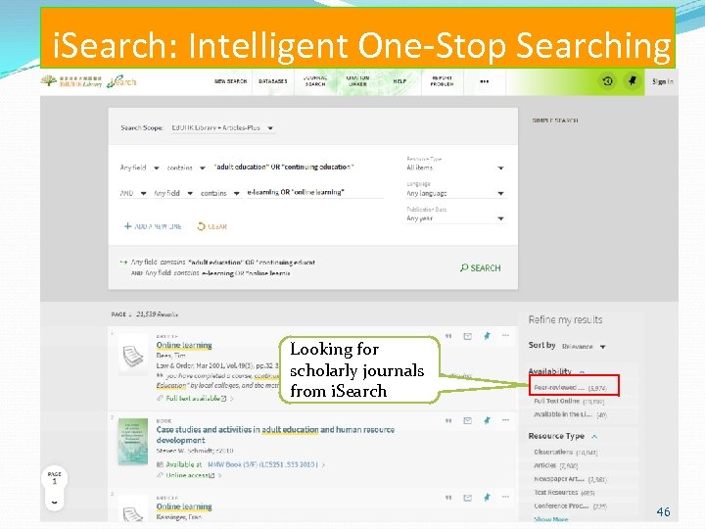Click the adult education query input field
705x529 pixels.
point(299,167)
